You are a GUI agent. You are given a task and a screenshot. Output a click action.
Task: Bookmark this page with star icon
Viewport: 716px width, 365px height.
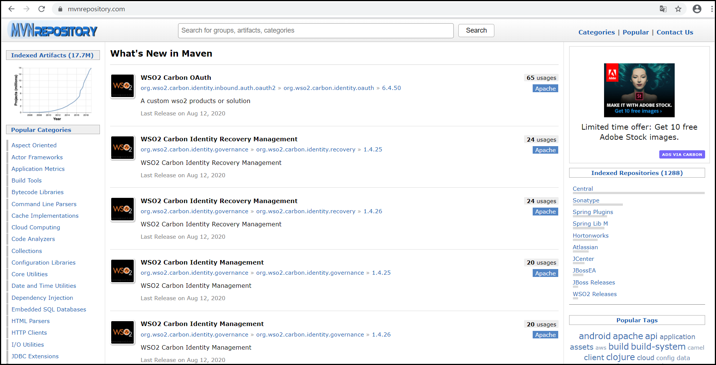678,9
